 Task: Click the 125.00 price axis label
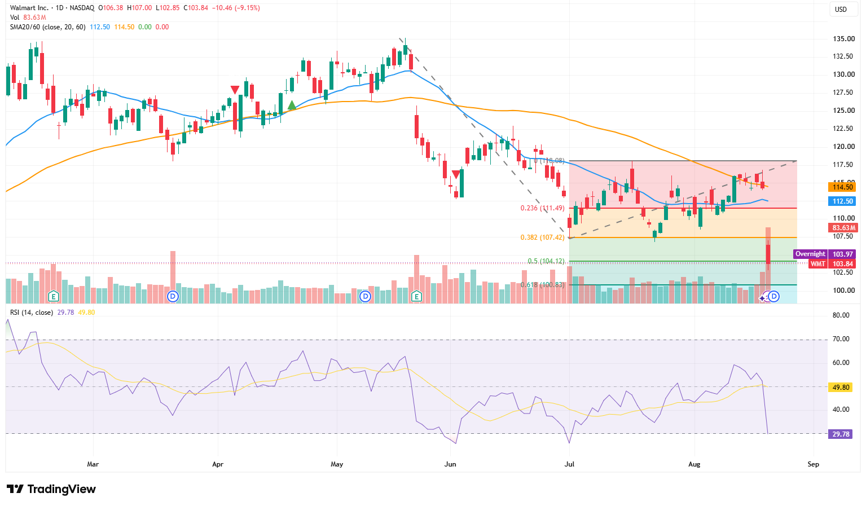(x=844, y=111)
